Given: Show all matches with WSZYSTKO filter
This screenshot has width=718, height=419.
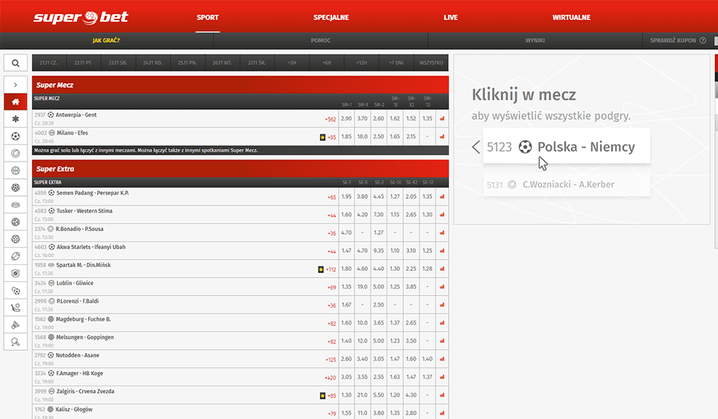Looking at the screenshot, I should pyautogui.click(x=431, y=63).
